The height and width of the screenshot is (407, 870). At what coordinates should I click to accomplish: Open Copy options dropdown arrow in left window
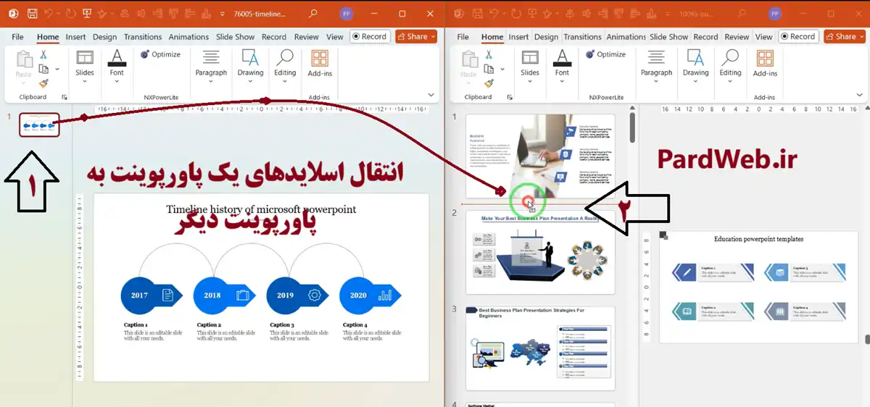click(x=57, y=70)
